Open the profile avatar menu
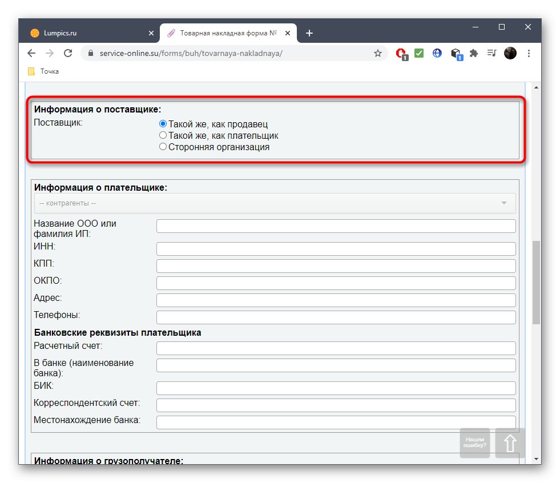The image size is (560, 483). pyautogui.click(x=510, y=53)
